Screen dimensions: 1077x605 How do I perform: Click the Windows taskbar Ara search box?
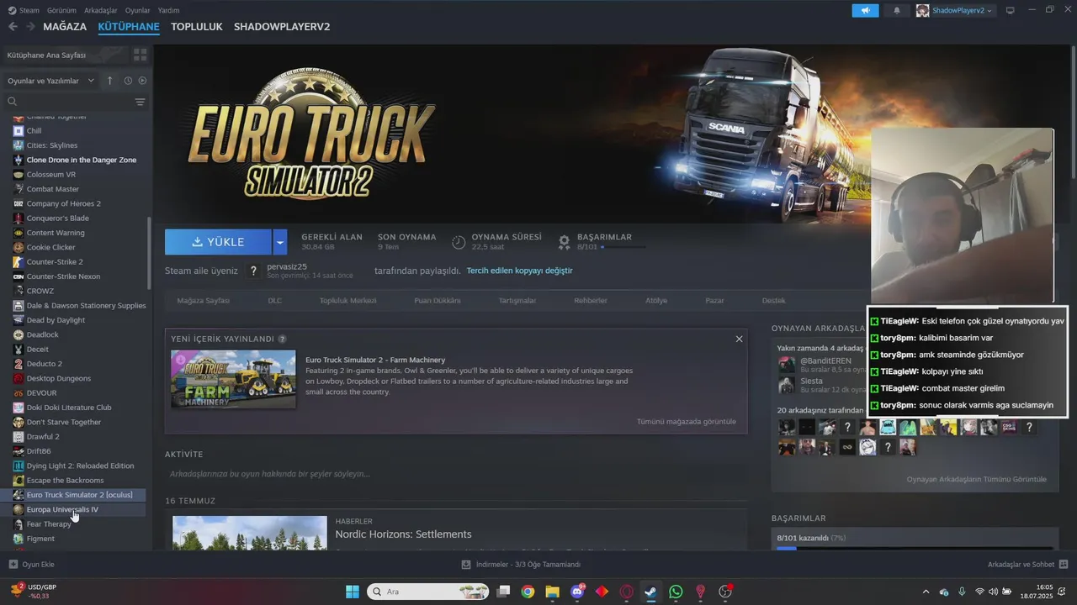[x=427, y=592]
